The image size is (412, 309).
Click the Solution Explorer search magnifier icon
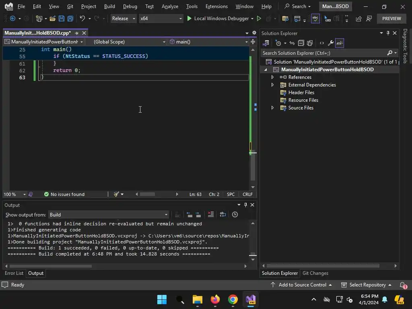click(x=389, y=53)
